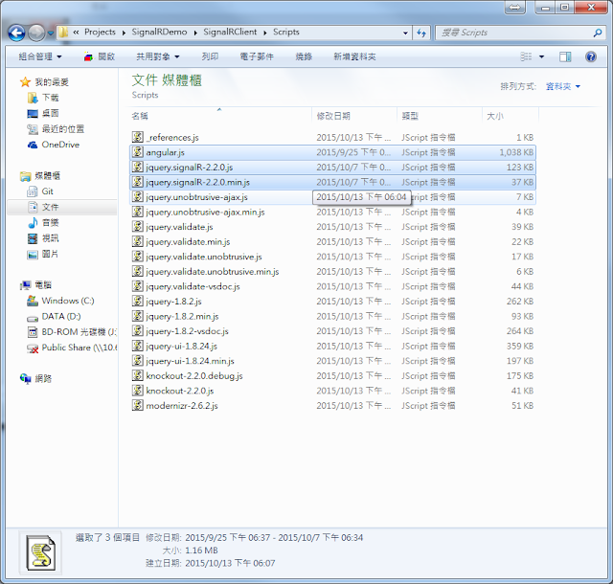The height and width of the screenshot is (584, 613).
Task: Open the Help question mark icon
Action: [x=591, y=56]
